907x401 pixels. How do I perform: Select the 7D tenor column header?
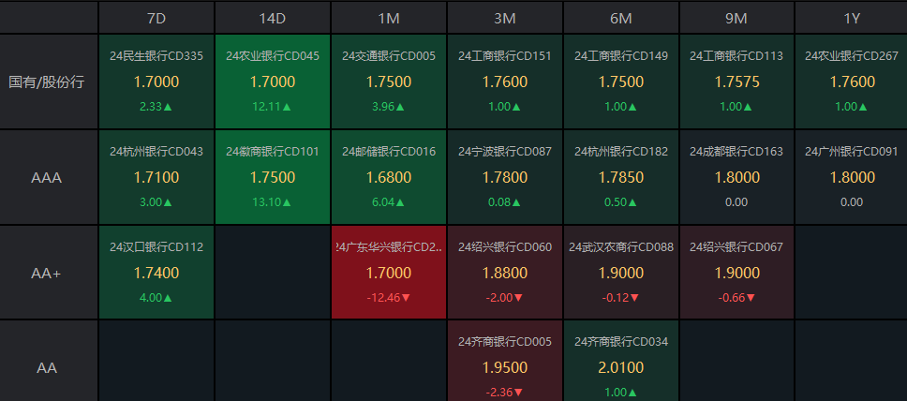click(x=156, y=18)
